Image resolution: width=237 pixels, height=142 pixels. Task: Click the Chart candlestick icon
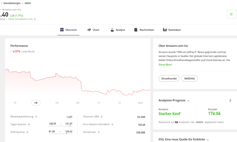[x=89, y=30]
